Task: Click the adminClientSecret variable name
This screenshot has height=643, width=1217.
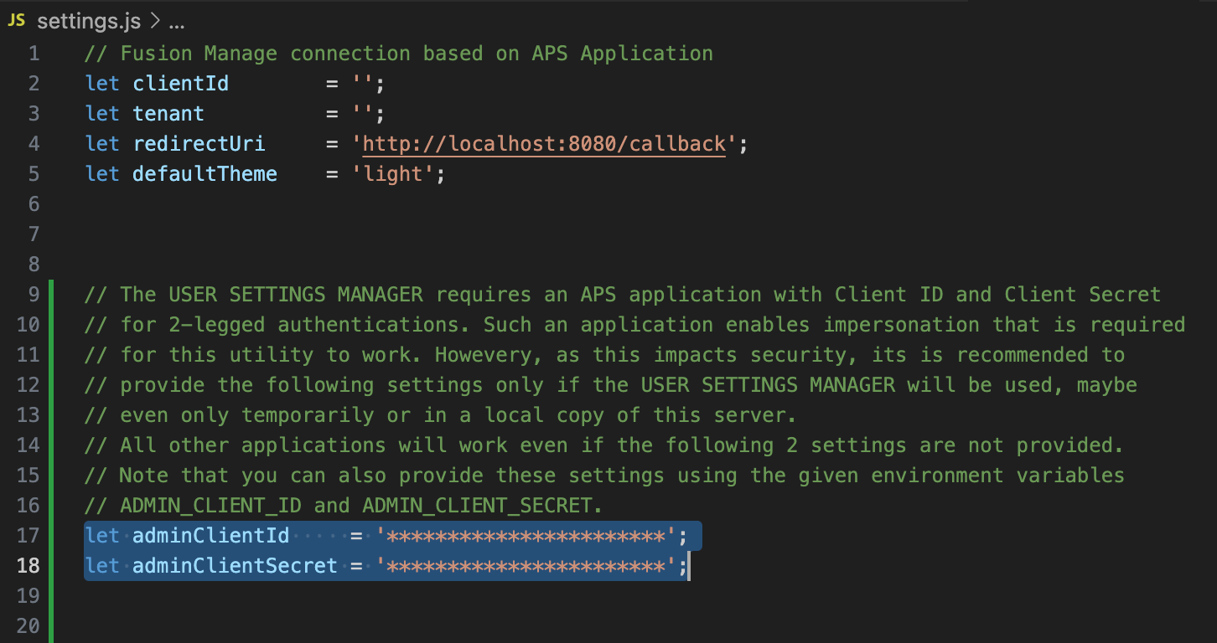Action: [x=235, y=566]
